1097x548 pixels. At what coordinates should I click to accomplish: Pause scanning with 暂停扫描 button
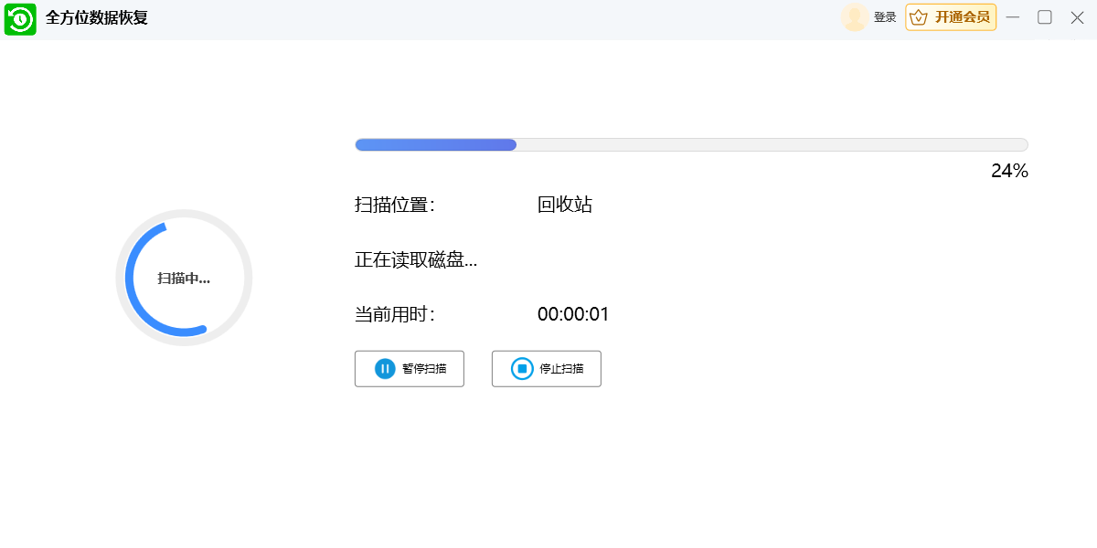[x=410, y=369]
